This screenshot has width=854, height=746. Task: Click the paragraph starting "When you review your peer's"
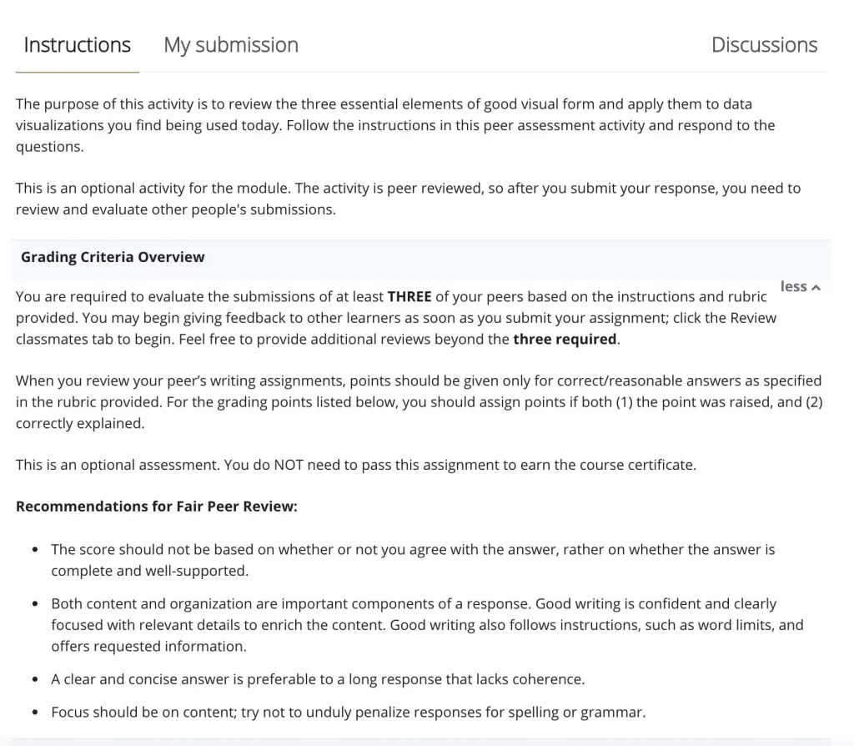point(417,401)
